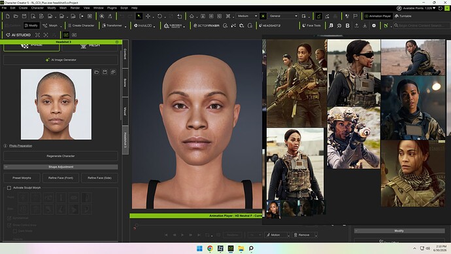This screenshot has width=451, height=254.
Task: Open Face Tools plugin
Action: 312,26
